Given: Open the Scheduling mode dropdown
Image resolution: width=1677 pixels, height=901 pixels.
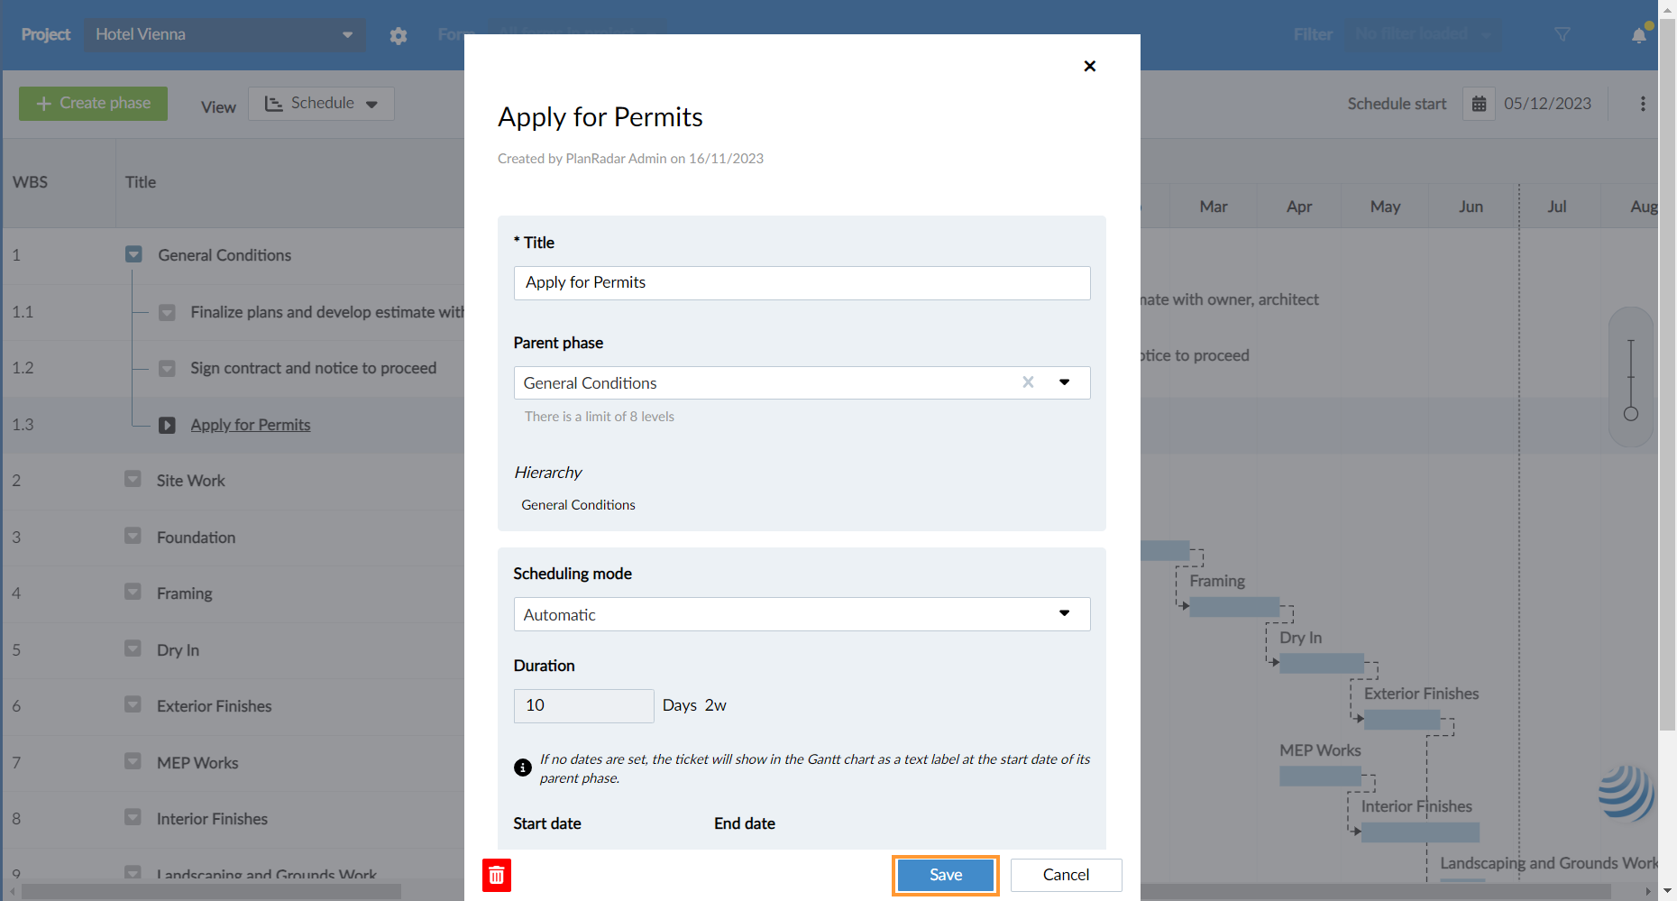Looking at the screenshot, I should tap(801, 614).
